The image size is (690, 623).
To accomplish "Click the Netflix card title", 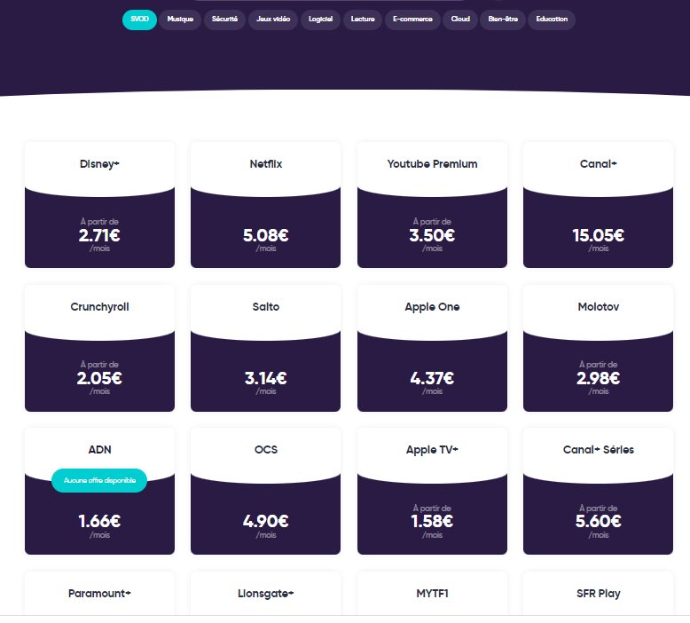I will pos(266,164).
